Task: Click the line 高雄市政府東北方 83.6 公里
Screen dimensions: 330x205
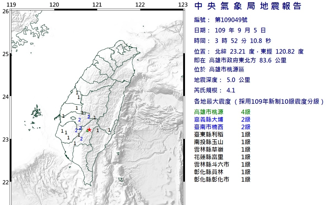Action: click(248, 60)
